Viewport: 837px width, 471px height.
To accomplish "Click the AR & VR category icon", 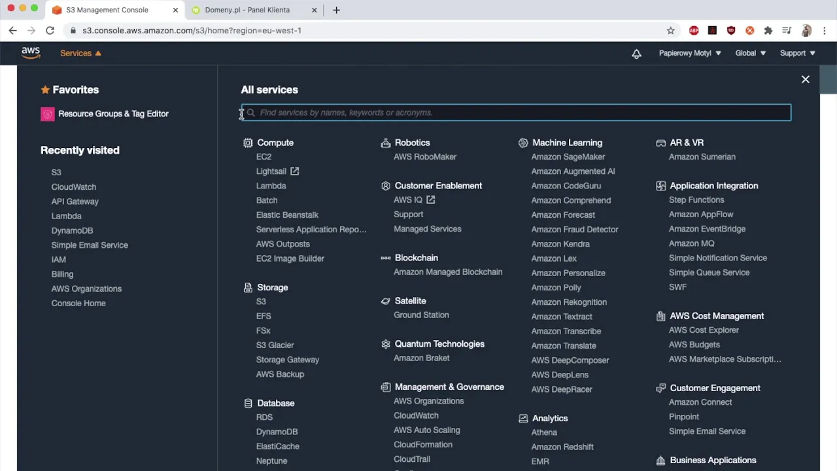I will [x=660, y=143].
